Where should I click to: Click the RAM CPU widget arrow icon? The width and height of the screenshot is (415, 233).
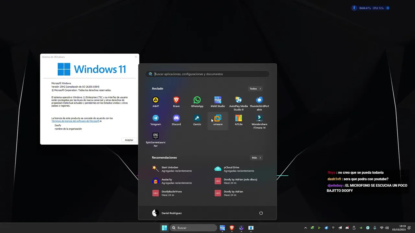(x=387, y=8)
